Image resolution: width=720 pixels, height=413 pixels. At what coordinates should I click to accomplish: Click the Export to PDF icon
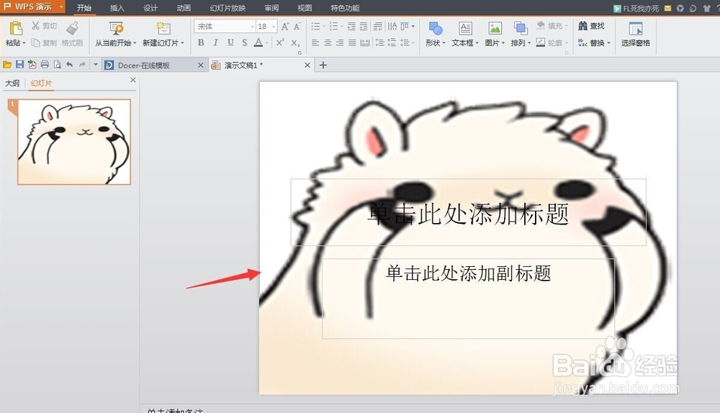32,65
